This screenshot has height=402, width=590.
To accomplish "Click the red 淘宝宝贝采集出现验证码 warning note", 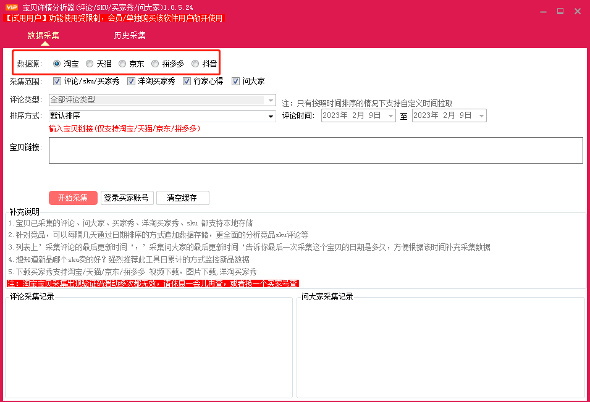I will point(153,283).
